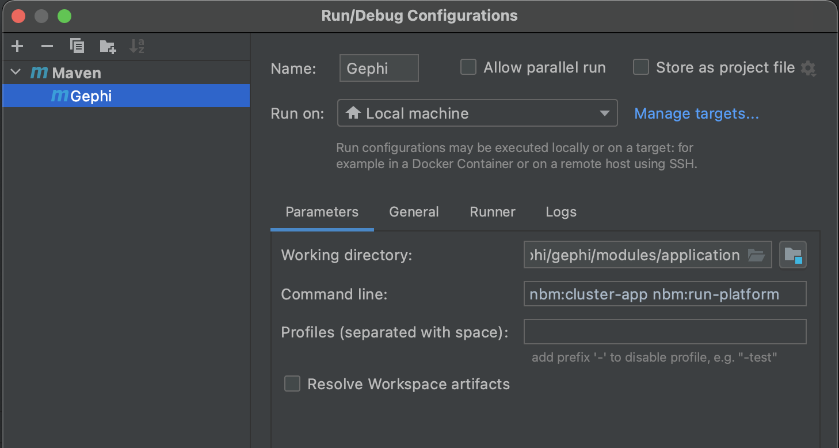
Task: Toggle Resolve Workspace artifacts checkbox
Action: click(x=292, y=384)
